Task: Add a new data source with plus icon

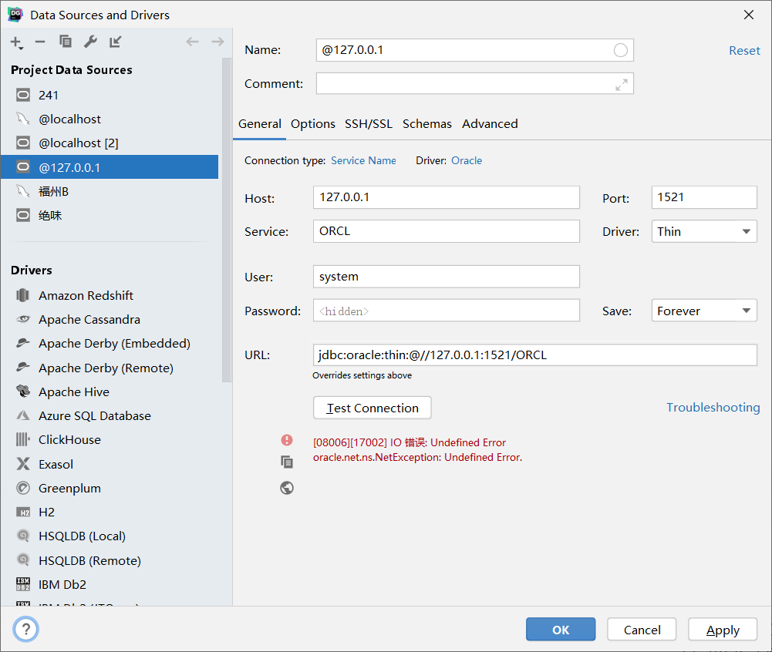Action: coord(17,42)
